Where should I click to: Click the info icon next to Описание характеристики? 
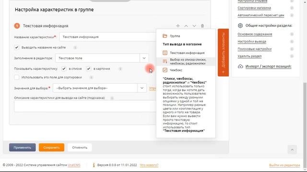(x=112, y=98)
